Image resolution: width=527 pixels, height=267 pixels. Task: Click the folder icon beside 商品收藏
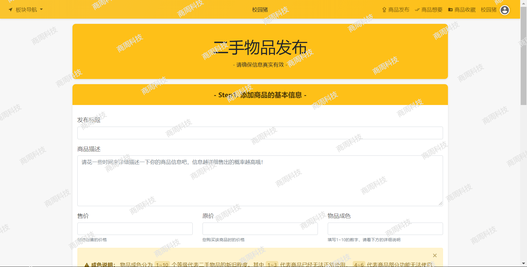coord(450,10)
